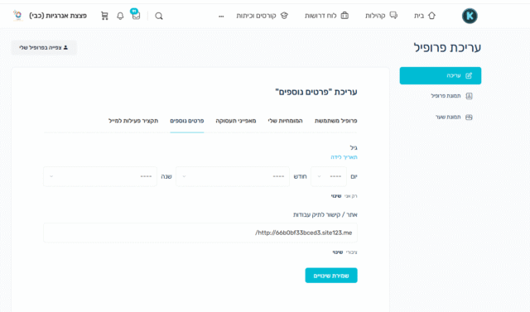Screen dimensions: 530x312
Task: Click the user avatar icon at top
Action: [x=17, y=16]
